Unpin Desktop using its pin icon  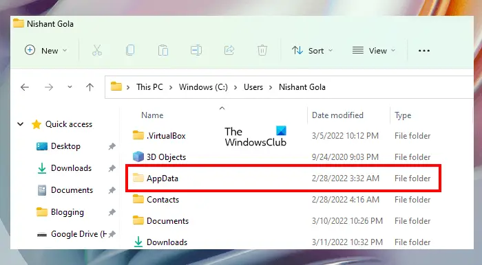tap(112, 146)
